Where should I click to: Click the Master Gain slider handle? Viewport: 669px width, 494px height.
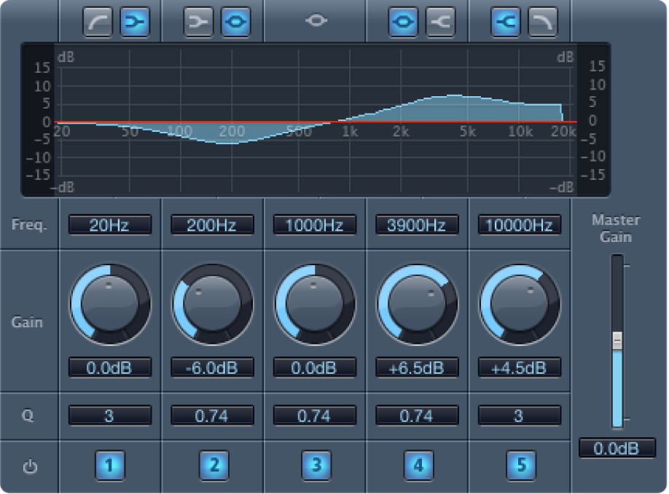[616, 339]
